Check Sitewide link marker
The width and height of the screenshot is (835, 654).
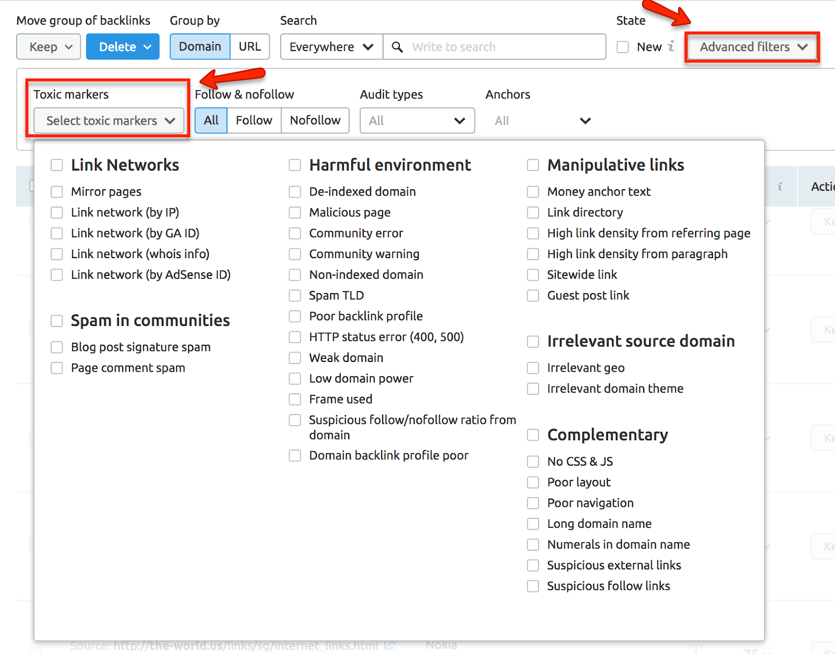click(x=533, y=275)
